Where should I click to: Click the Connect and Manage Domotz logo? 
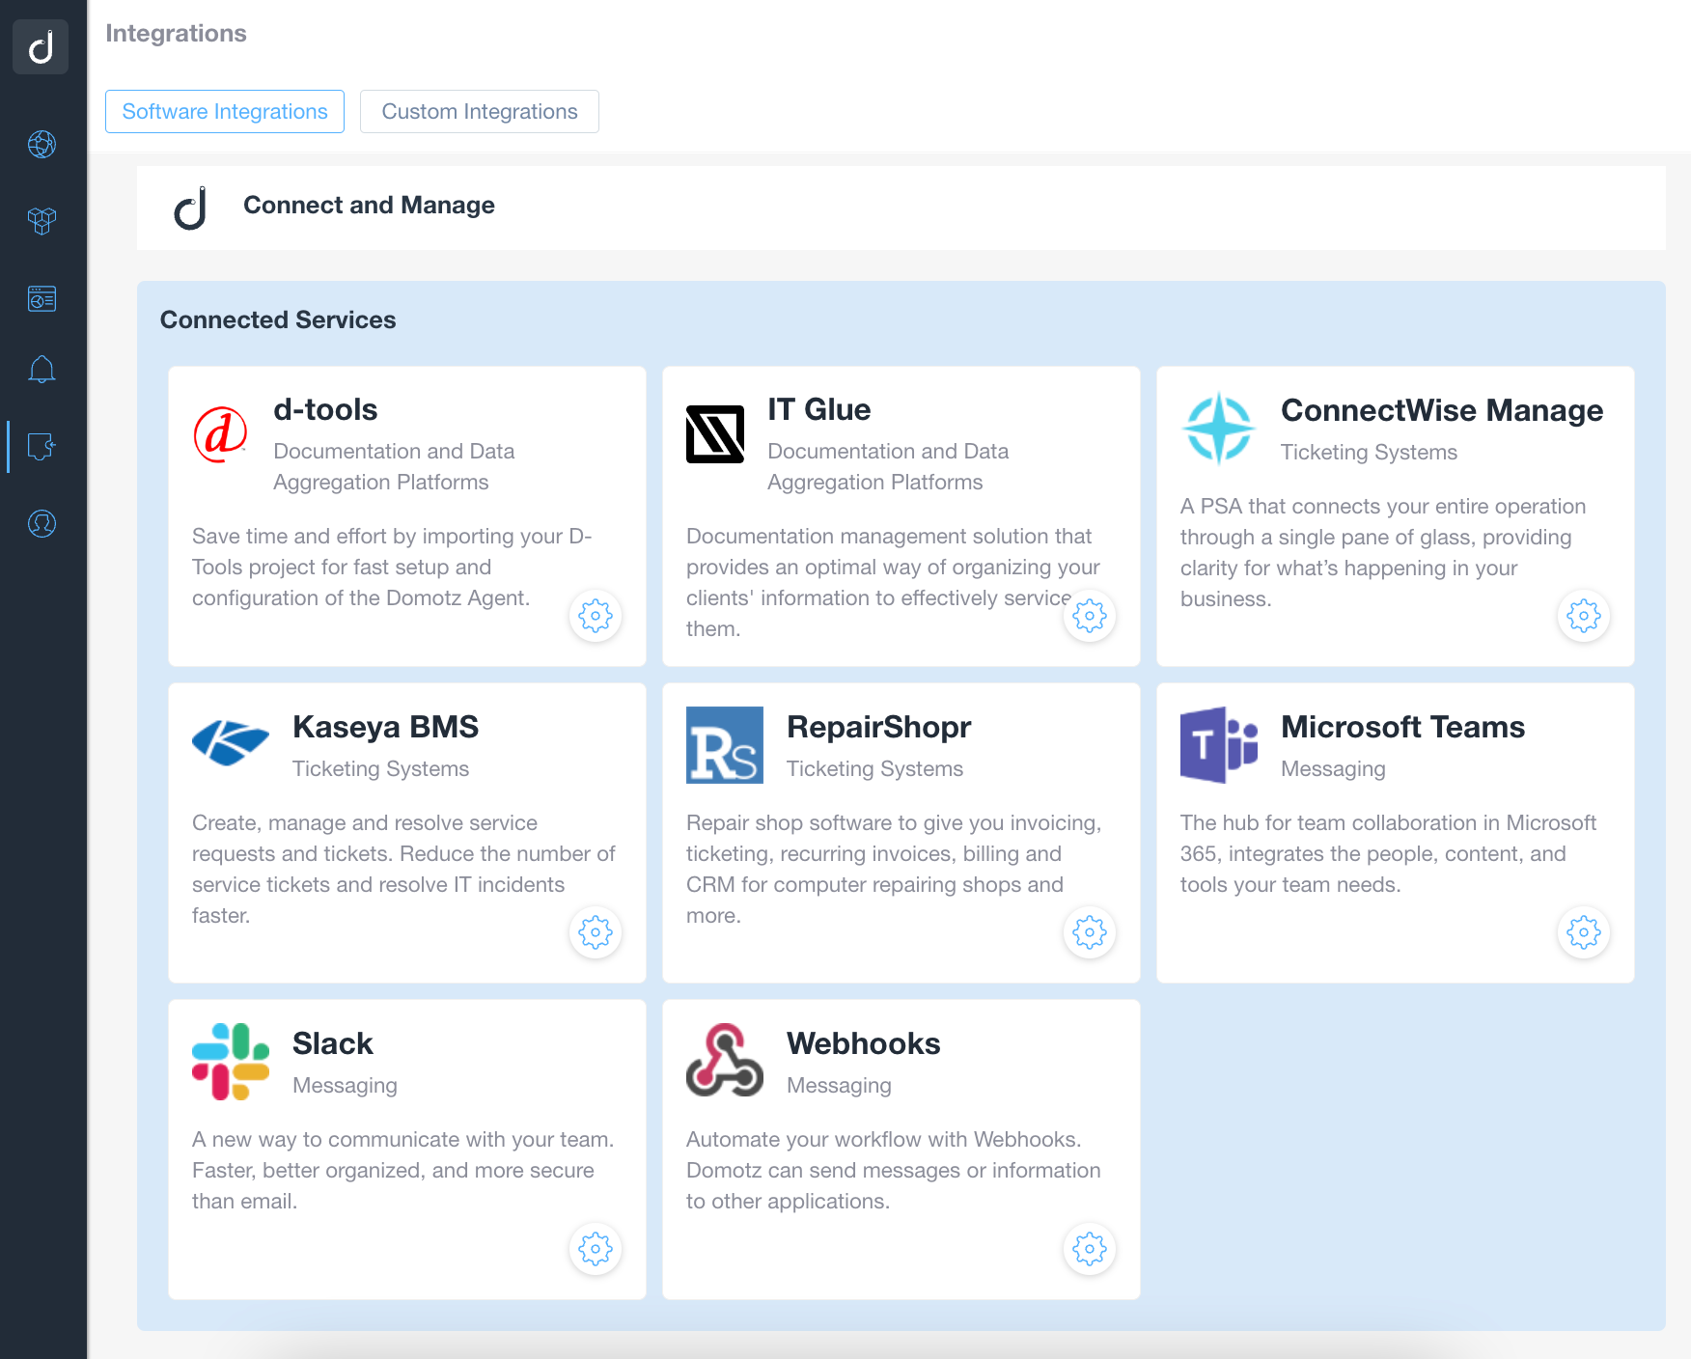click(191, 208)
